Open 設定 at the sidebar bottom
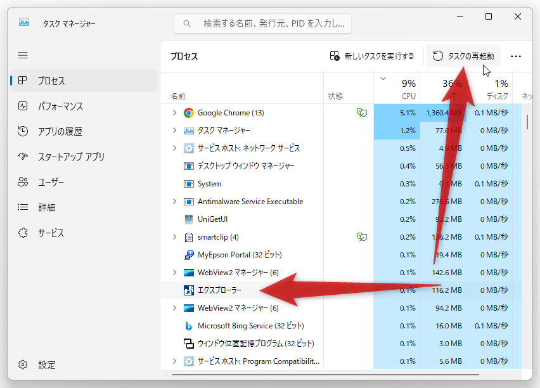540x388 pixels. point(84,365)
